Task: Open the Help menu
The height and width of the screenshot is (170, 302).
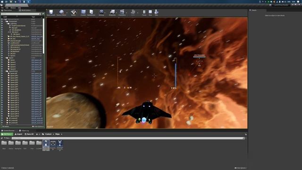Action: (x=19, y=8)
